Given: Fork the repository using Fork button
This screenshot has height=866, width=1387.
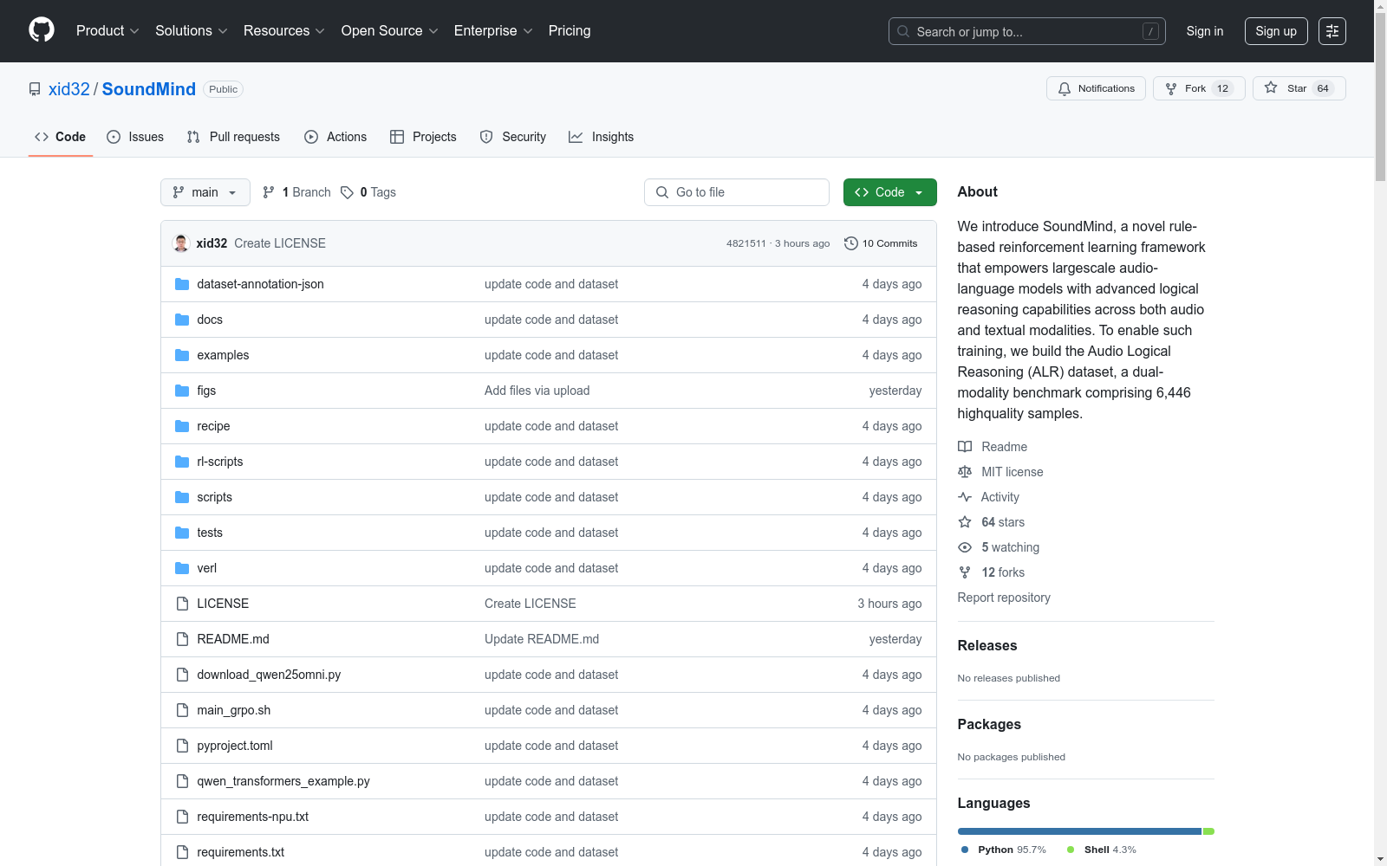Looking at the screenshot, I should point(1199,88).
